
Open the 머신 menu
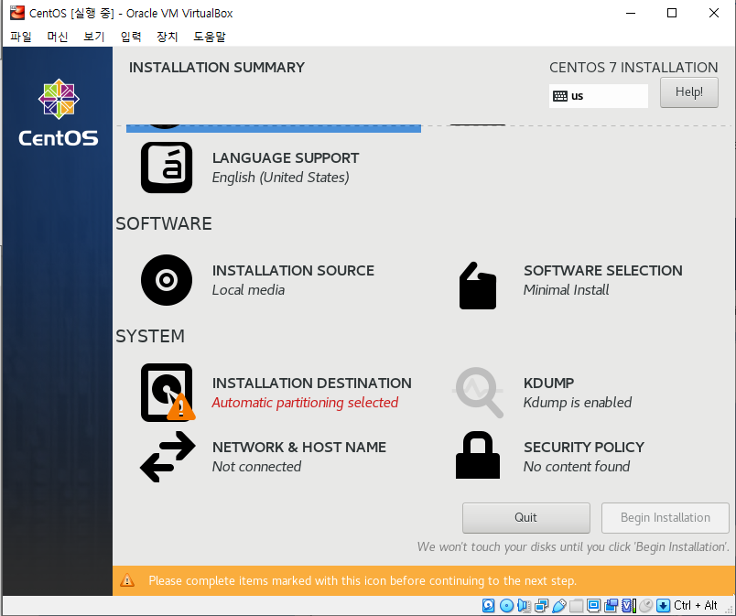tap(58, 36)
